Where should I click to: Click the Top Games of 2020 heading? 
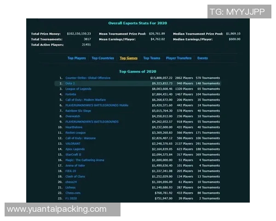[138, 71]
